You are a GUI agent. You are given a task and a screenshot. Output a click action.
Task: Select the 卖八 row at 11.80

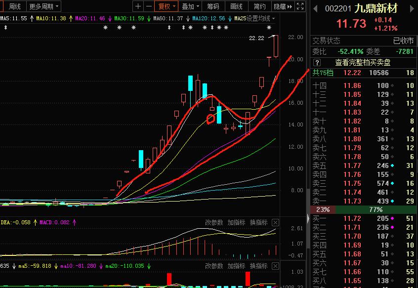click(363, 139)
